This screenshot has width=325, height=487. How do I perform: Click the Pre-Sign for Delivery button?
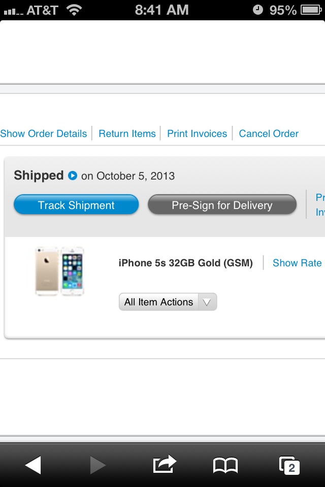[x=222, y=204]
